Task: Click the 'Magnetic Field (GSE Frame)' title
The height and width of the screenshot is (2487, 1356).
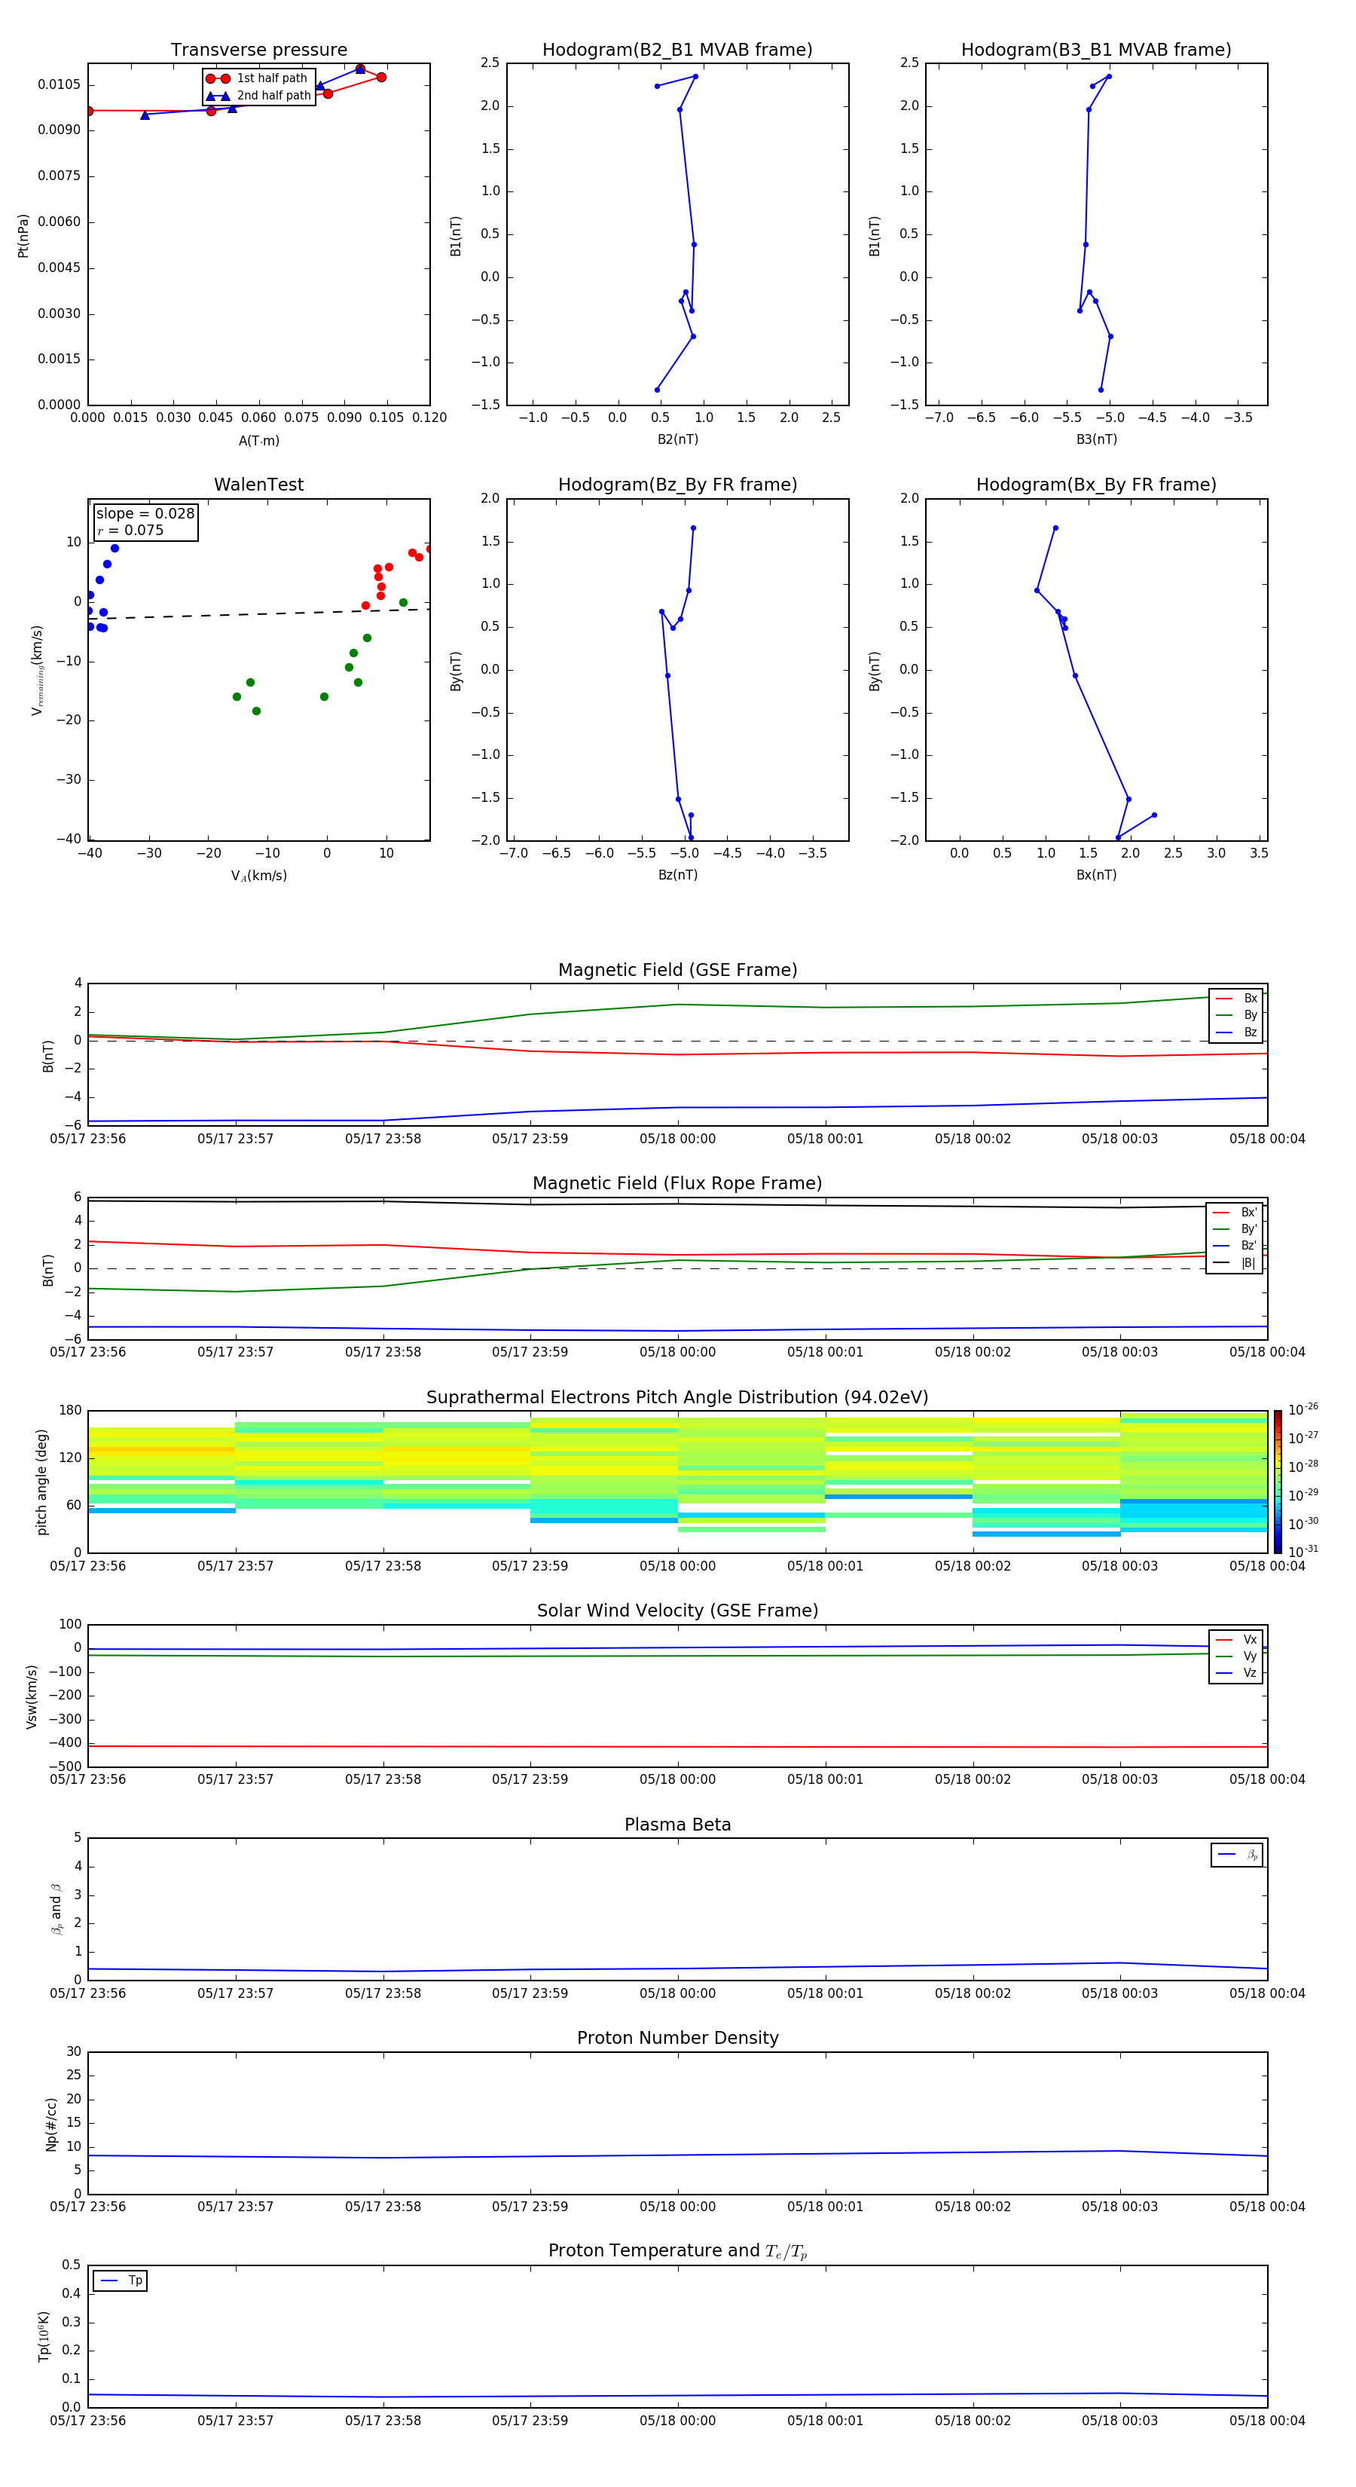Action: tap(677, 970)
